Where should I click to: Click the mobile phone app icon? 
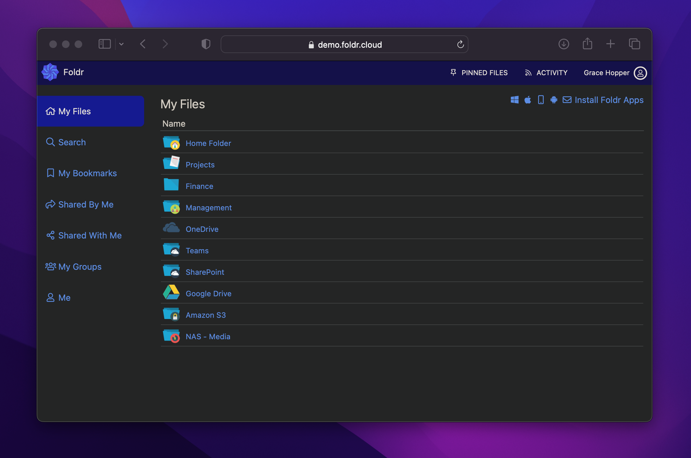pyautogui.click(x=541, y=100)
